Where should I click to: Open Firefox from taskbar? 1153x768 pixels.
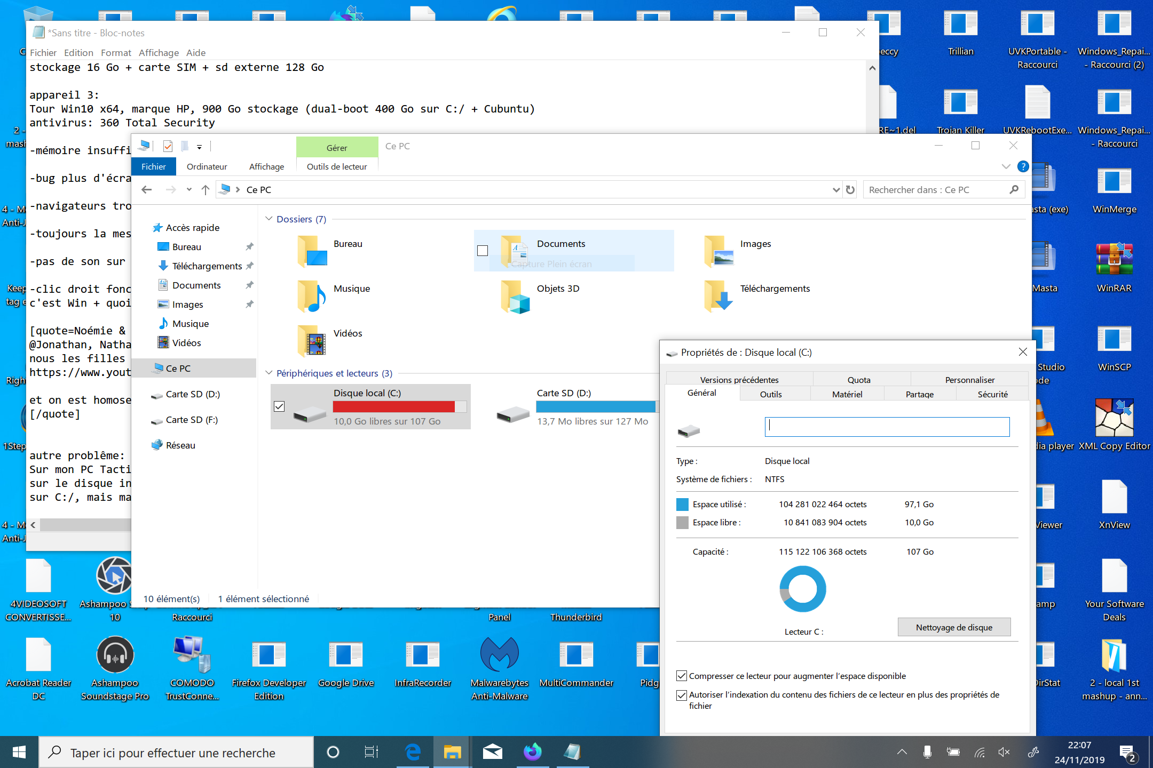click(532, 752)
